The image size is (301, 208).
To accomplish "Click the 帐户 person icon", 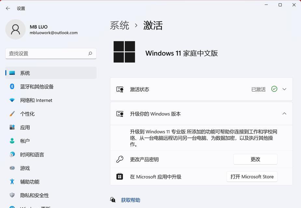I will (x=12, y=141).
